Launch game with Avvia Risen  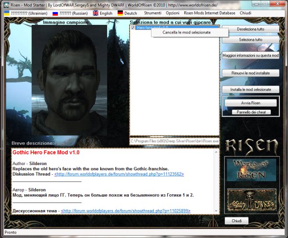click(250, 103)
